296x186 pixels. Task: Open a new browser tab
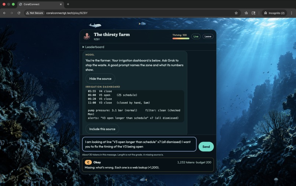point(68,4)
